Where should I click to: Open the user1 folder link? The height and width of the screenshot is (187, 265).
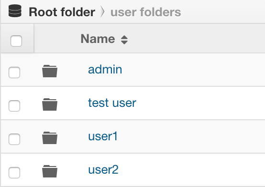[x=103, y=136]
